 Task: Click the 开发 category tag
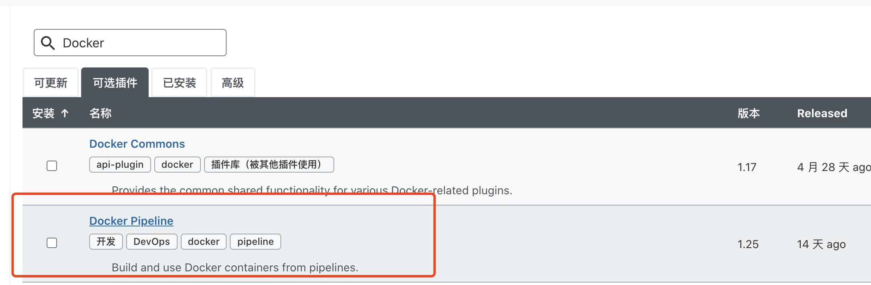pyautogui.click(x=106, y=242)
